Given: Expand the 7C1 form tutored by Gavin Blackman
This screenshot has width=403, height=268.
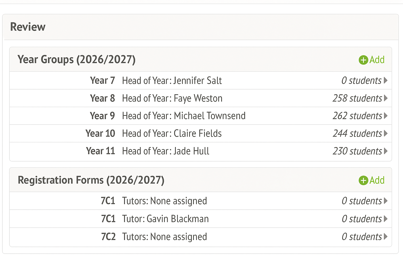Looking at the screenshot, I should coord(386,219).
